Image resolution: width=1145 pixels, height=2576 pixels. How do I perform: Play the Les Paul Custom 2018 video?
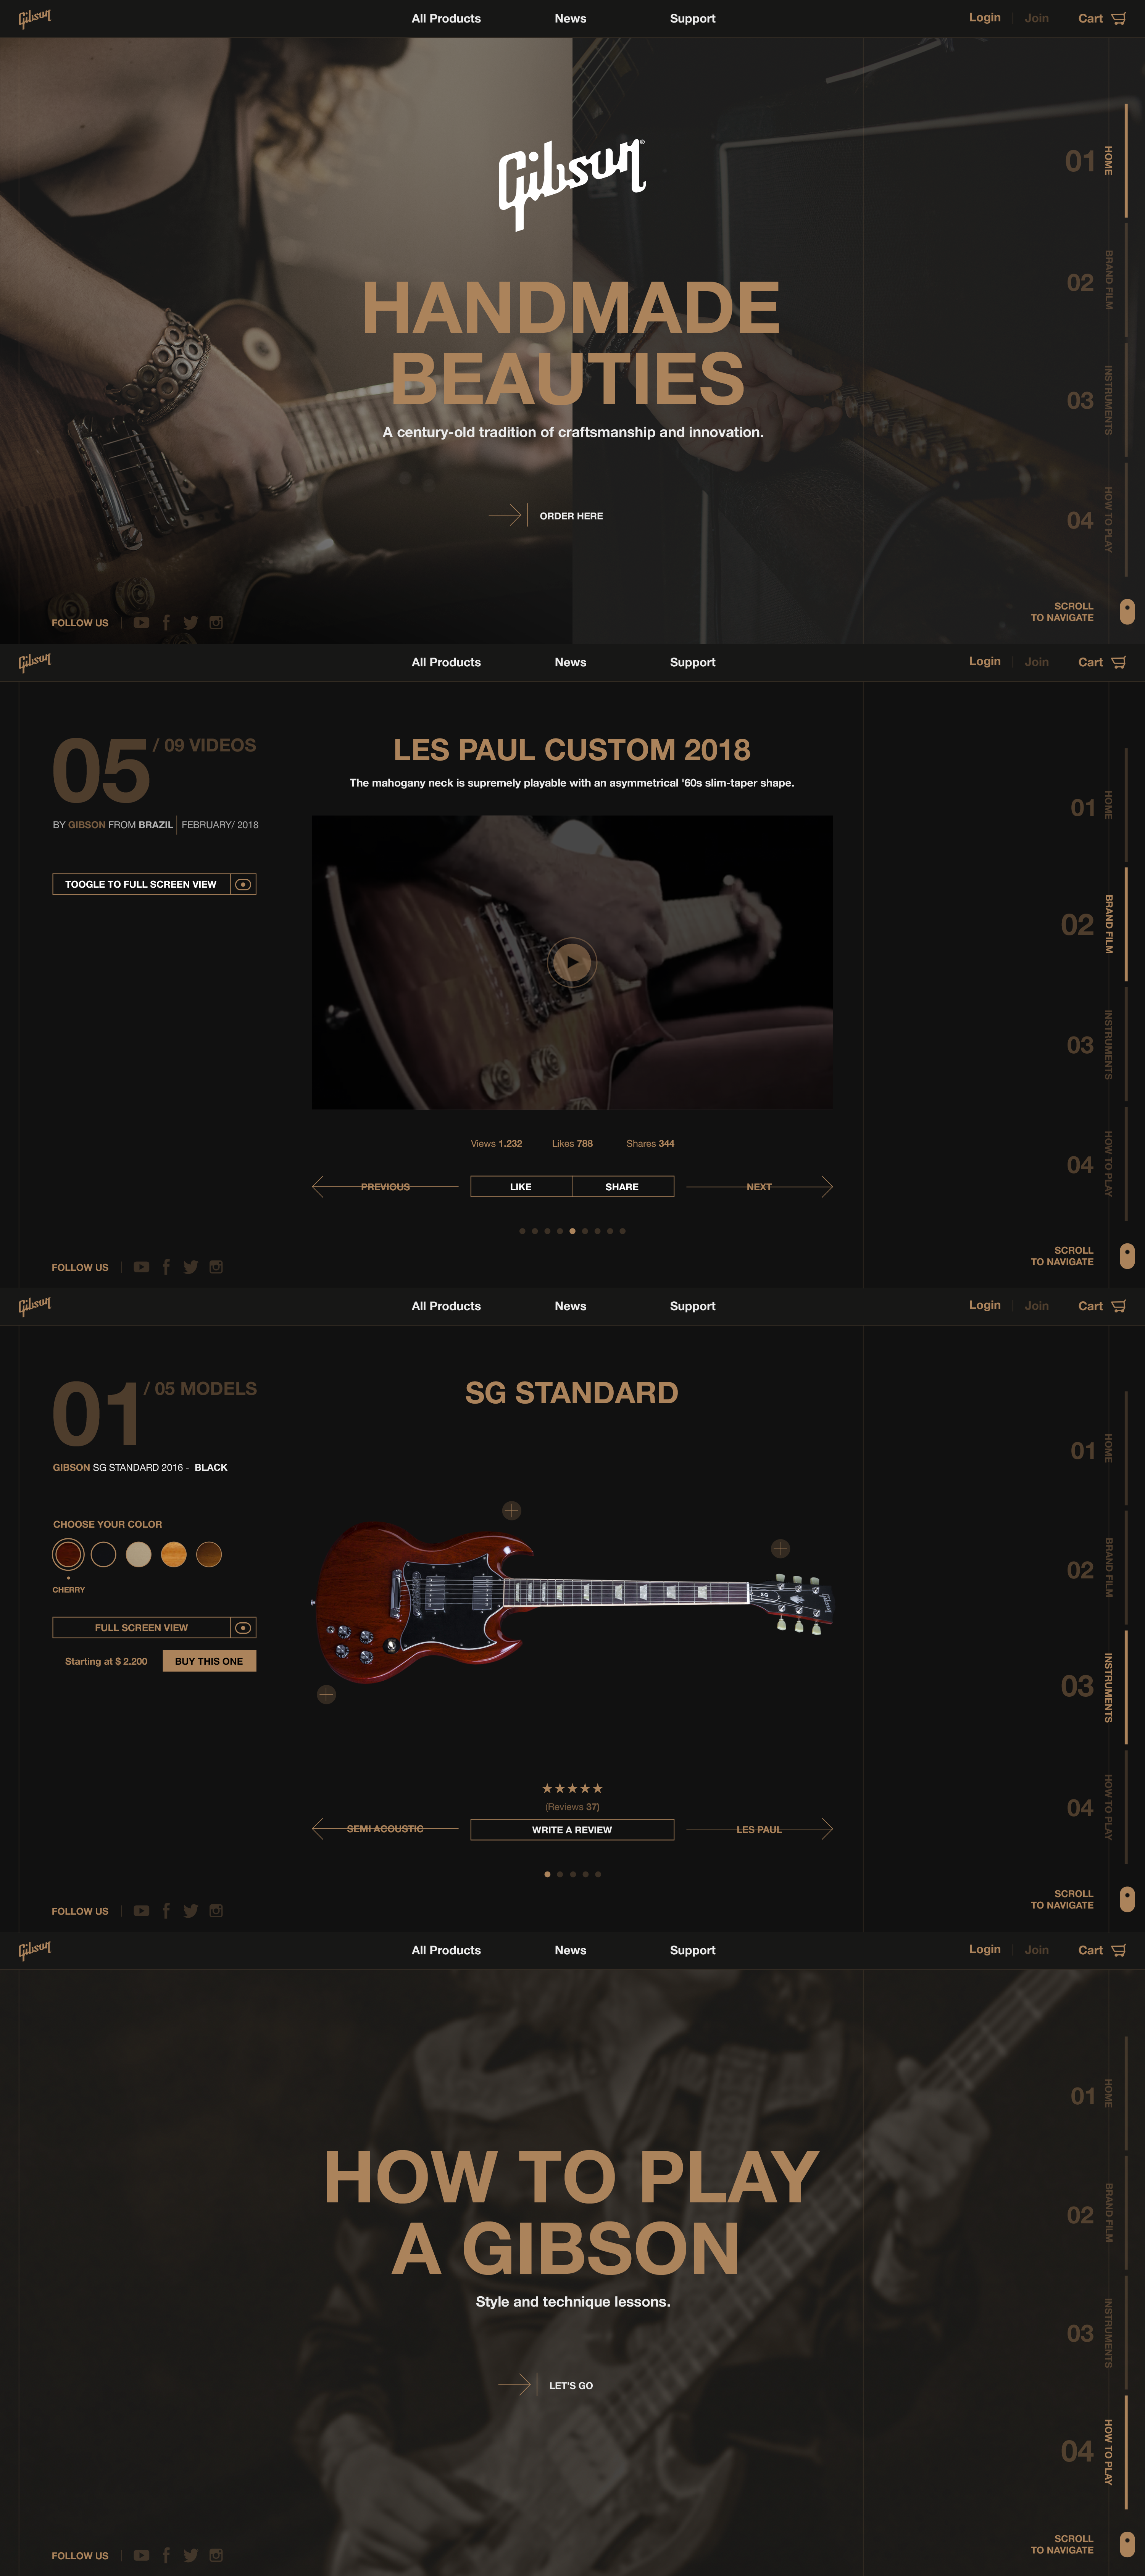coord(572,962)
